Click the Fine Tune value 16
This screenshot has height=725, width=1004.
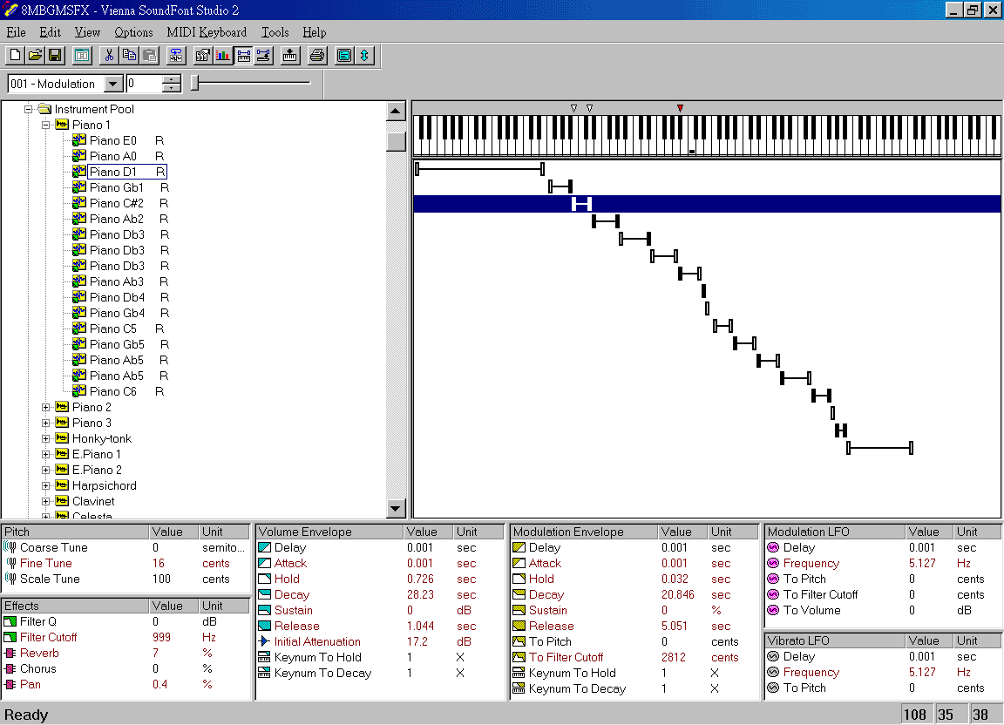click(158, 563)
